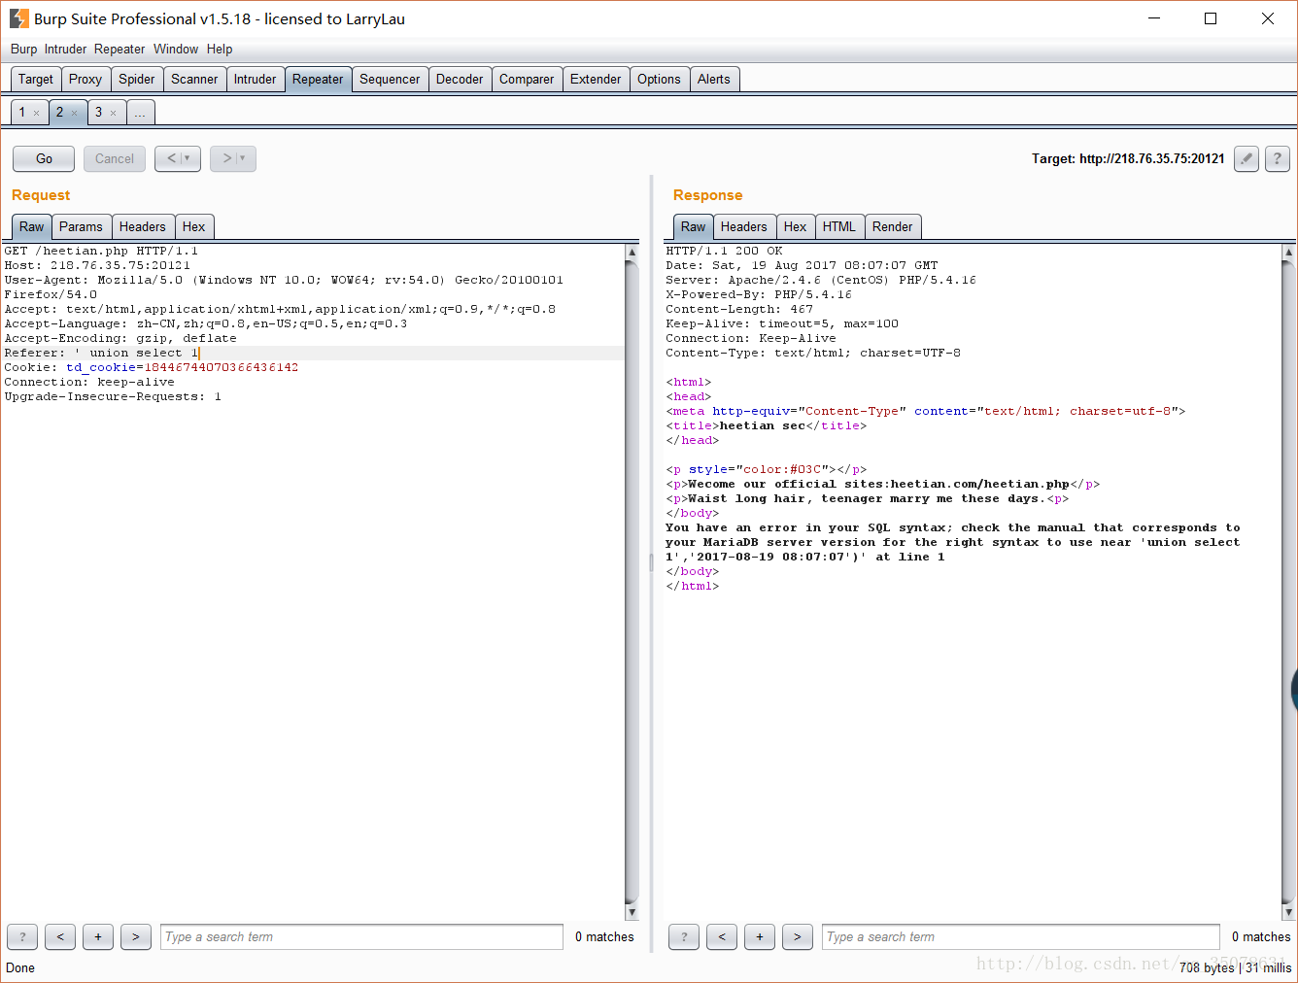Image resolution: width=1298 pixels, height=983 pixels.
Task: Click the GET /heetian.php request line
Action: tap(101, 251)
